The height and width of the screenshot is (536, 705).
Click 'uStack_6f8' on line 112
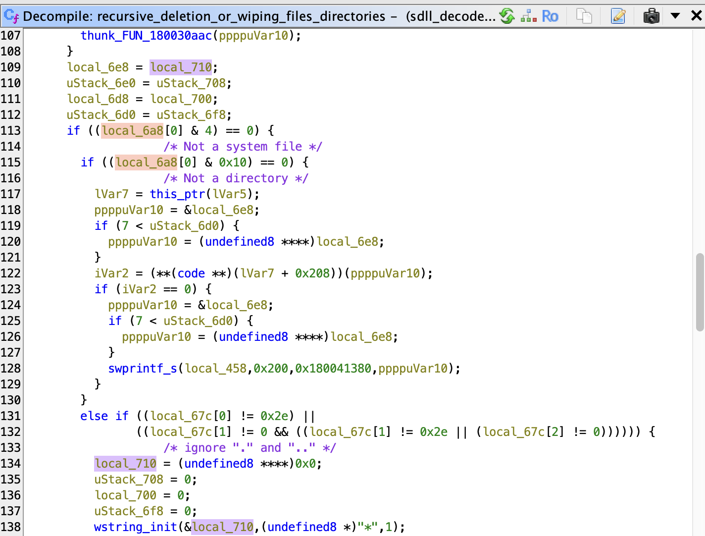[x=191, y=115]
